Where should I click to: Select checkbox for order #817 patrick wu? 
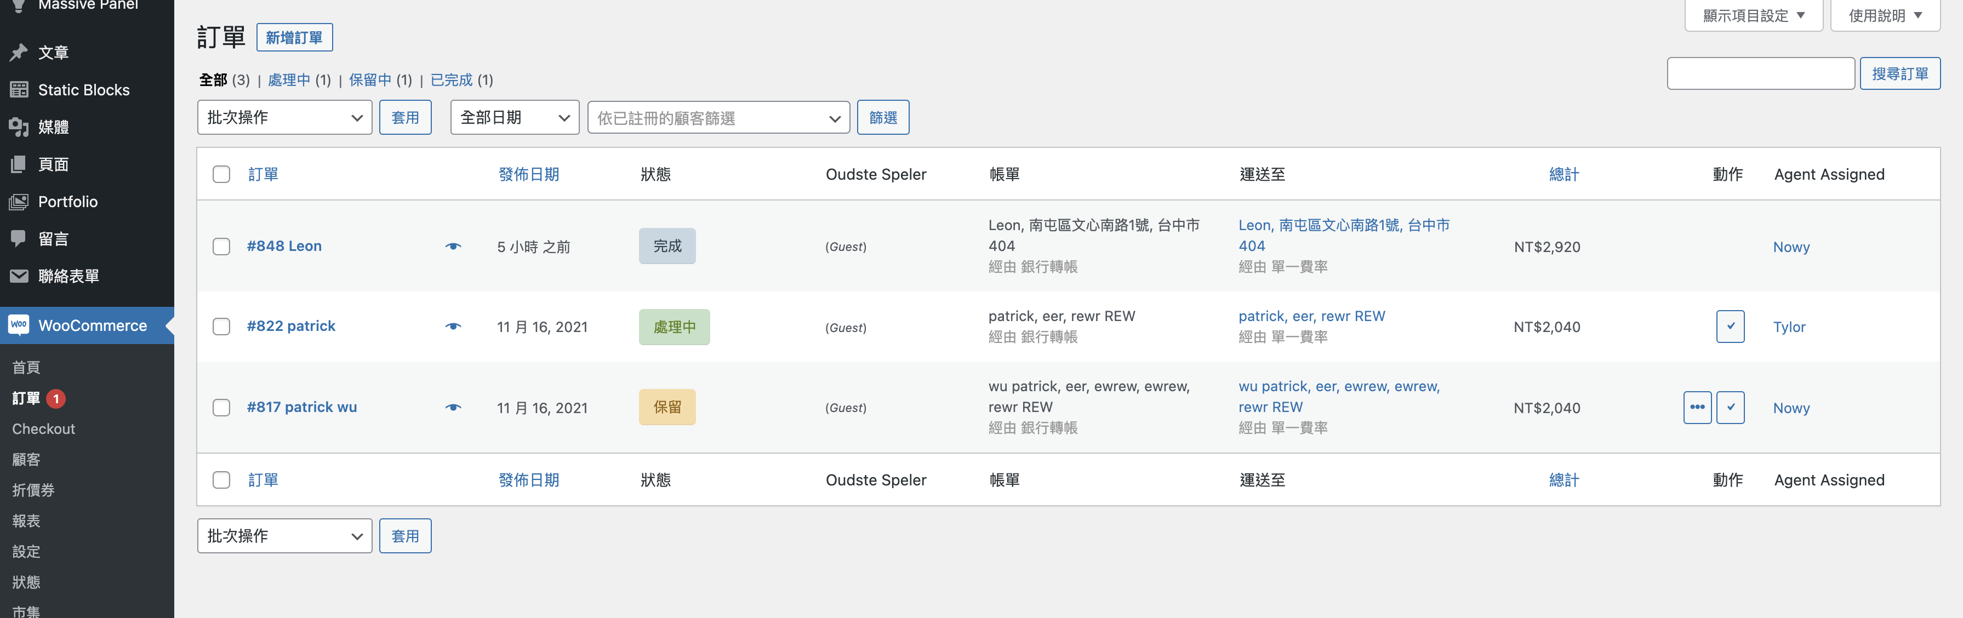[x=222, y=408]
